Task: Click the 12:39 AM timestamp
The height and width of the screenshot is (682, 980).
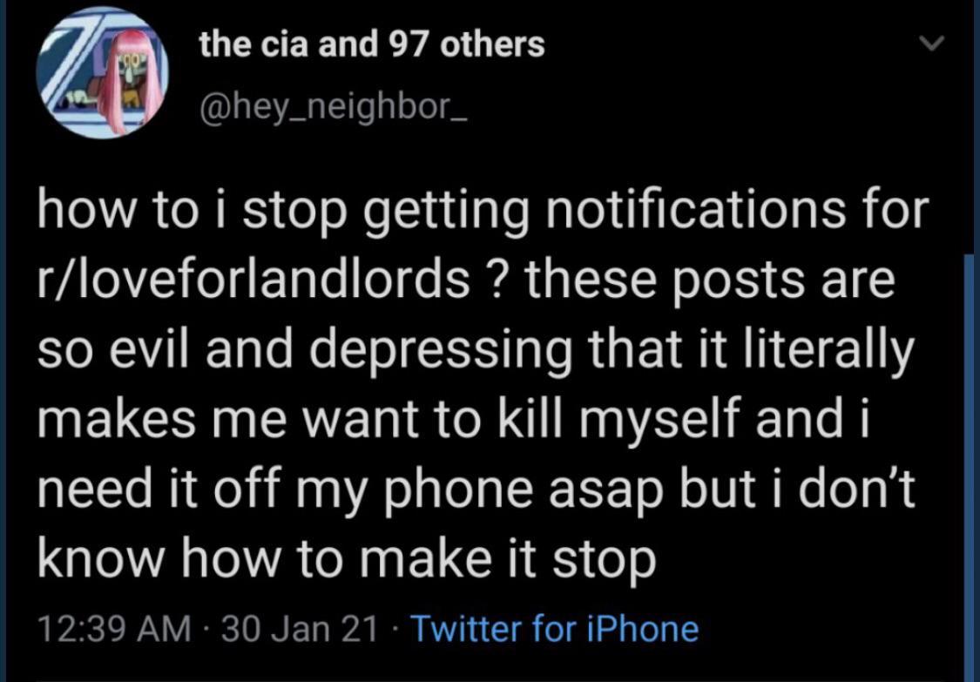Action: tap(112, 628)
